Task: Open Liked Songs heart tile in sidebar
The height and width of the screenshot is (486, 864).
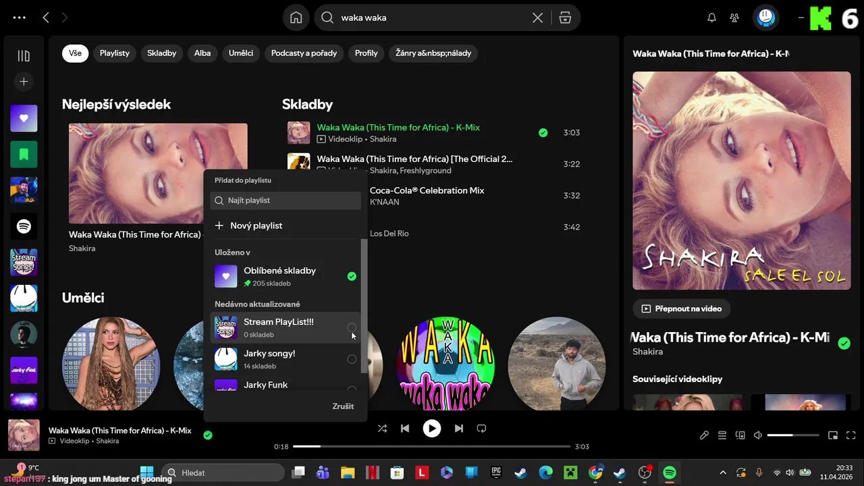Action: tap(24, 118)
